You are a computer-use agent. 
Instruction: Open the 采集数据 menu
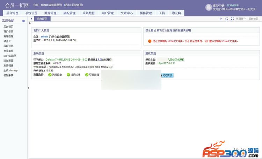click(88, 13)
